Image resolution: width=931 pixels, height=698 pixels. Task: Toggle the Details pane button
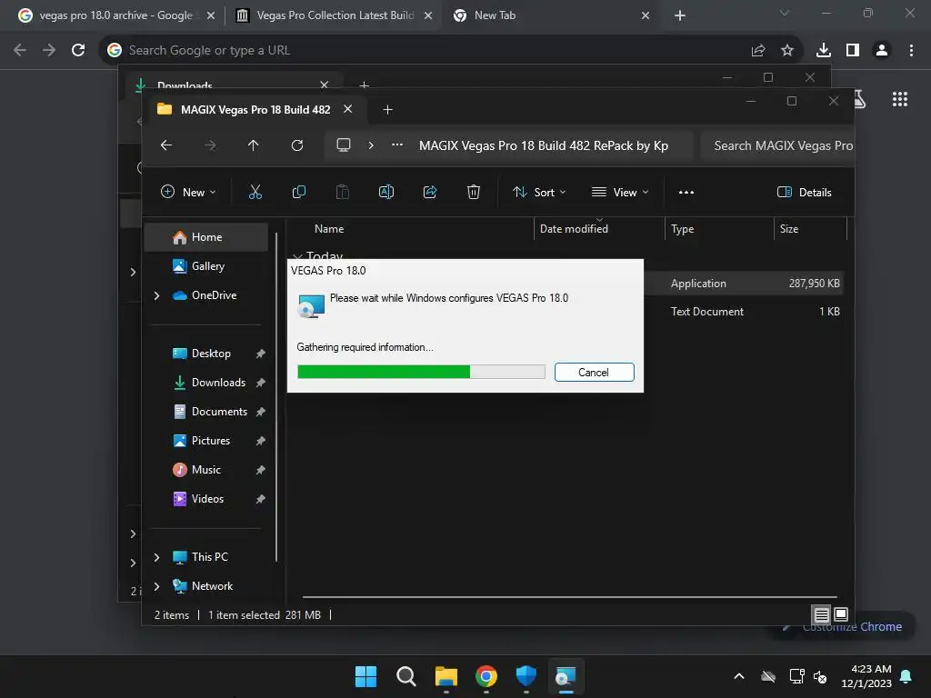(805, 192)
